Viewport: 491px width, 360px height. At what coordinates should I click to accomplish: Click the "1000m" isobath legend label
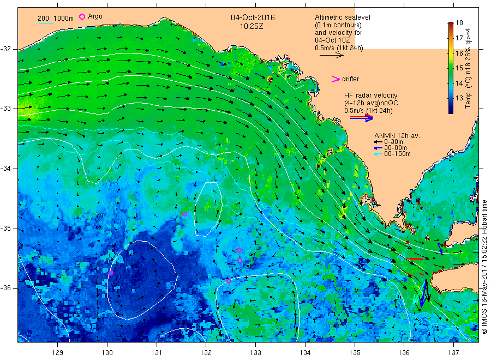pyautogui.click(x=64, y=19)
